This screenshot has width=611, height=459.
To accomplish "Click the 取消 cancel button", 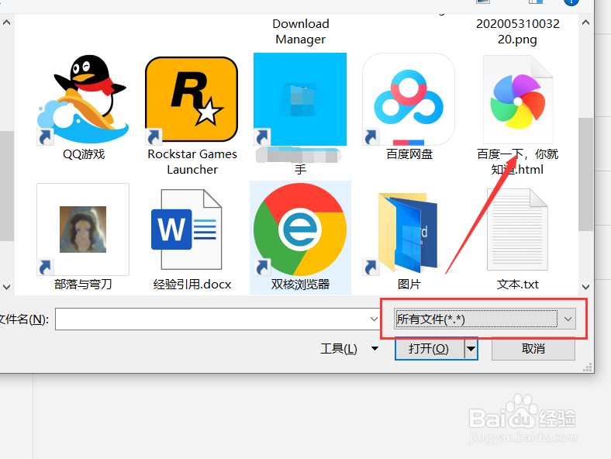I will 533,349.
